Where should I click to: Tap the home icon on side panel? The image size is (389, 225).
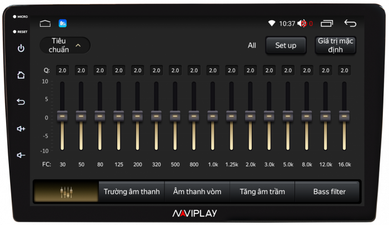[21, 75]
